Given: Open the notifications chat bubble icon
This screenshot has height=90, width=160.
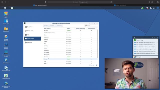Looking at the screenshot, I should [147, 8].
